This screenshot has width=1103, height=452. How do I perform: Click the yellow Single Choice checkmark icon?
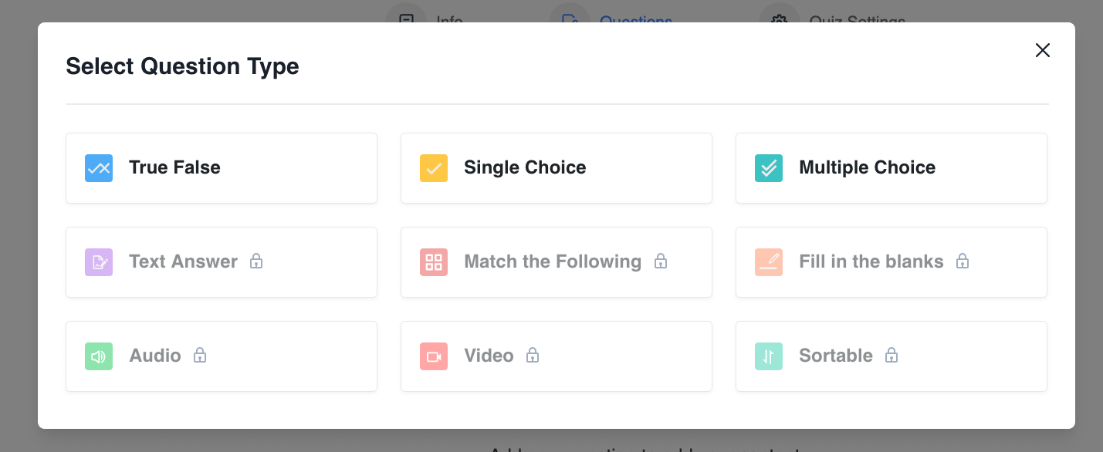(x=434, y=168)
